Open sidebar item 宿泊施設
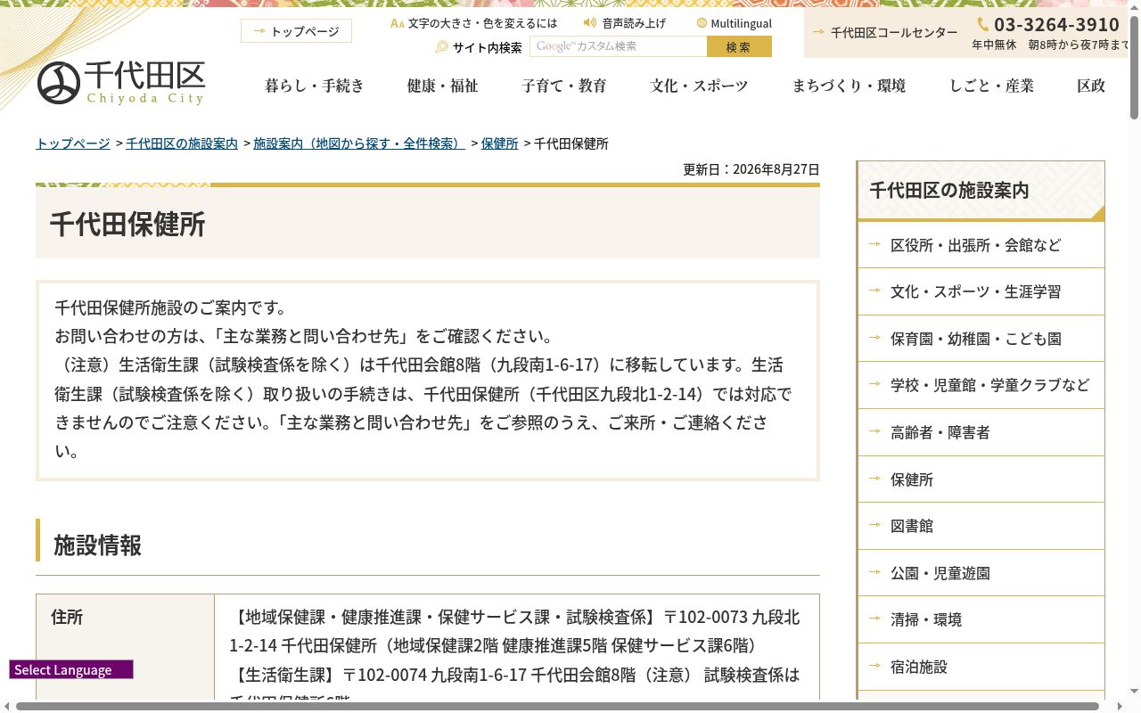 point(981,667)
